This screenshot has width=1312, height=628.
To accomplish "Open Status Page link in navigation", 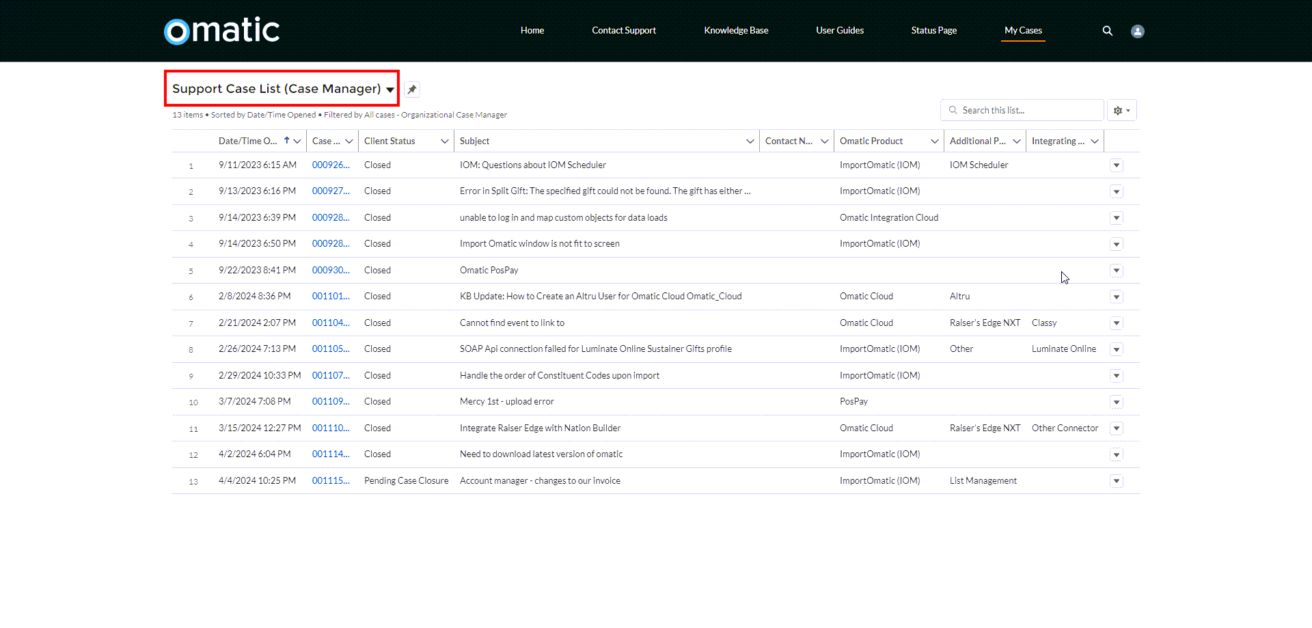I will 933,30.
